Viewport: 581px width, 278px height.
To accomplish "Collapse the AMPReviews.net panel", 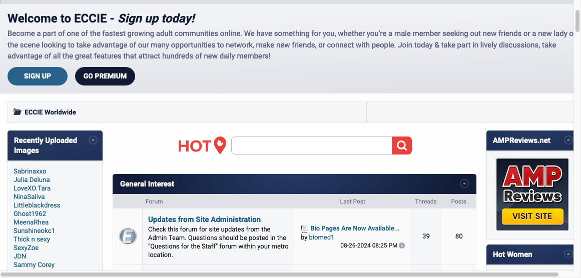I will (x=568, y=140).
